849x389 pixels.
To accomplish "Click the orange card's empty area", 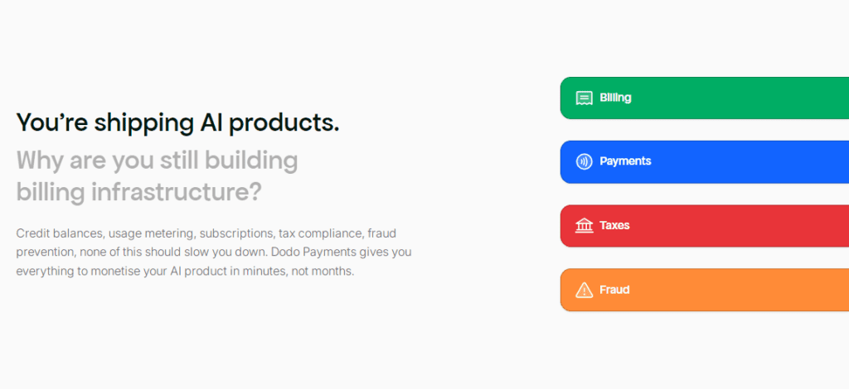I will click(x=738, y=290).
